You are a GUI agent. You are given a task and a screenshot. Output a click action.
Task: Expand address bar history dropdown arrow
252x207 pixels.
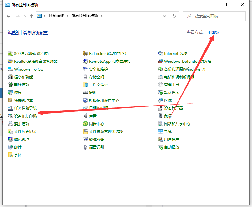(164, 16)
